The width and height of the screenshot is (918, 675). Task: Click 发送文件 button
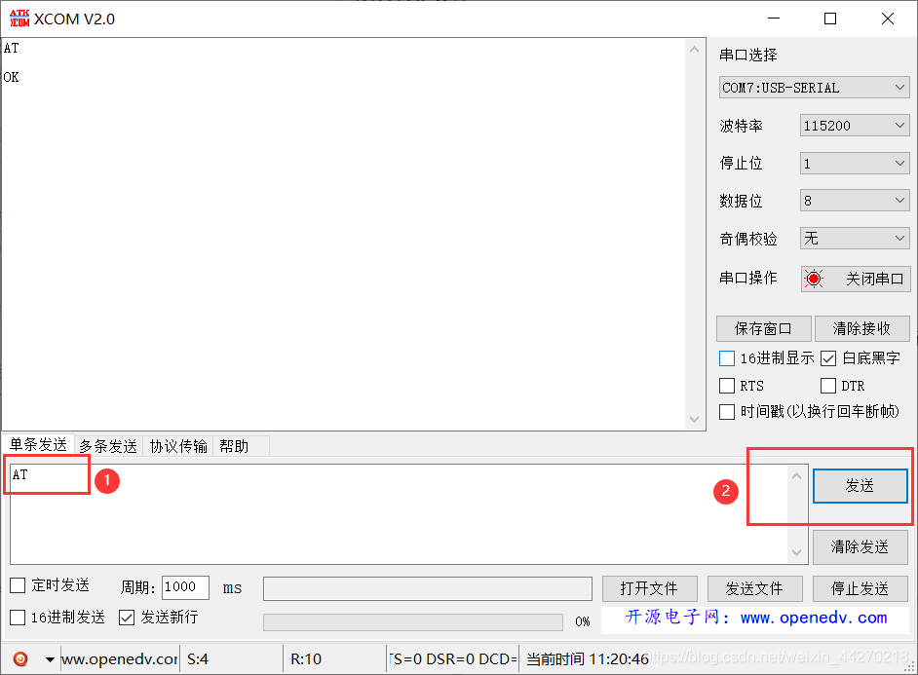click(x=754, y=588)
